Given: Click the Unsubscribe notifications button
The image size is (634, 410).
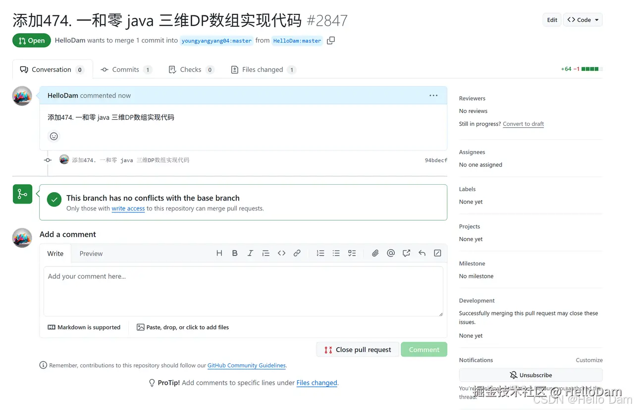Looking at the screenshot, I should pyautogui.click(x=530, y=375).
